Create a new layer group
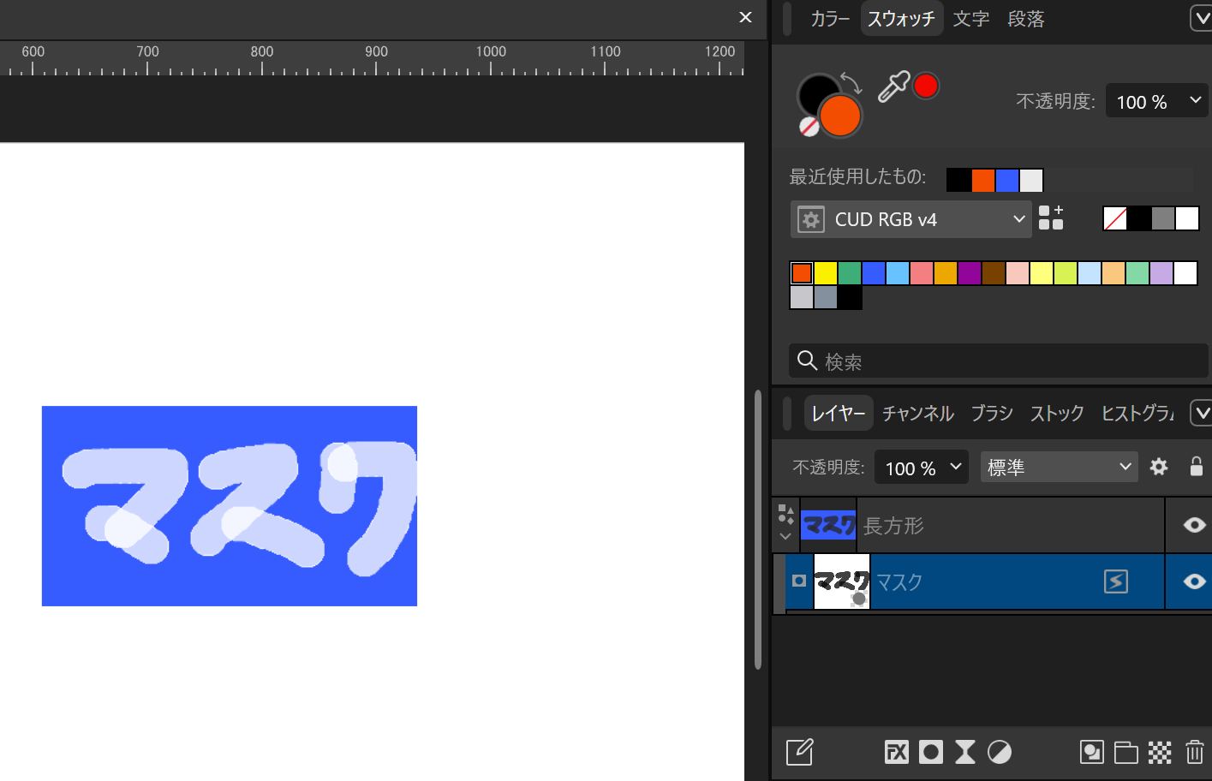The height and width of the screenshot is (781, 1212). [x=1126, y=752]
